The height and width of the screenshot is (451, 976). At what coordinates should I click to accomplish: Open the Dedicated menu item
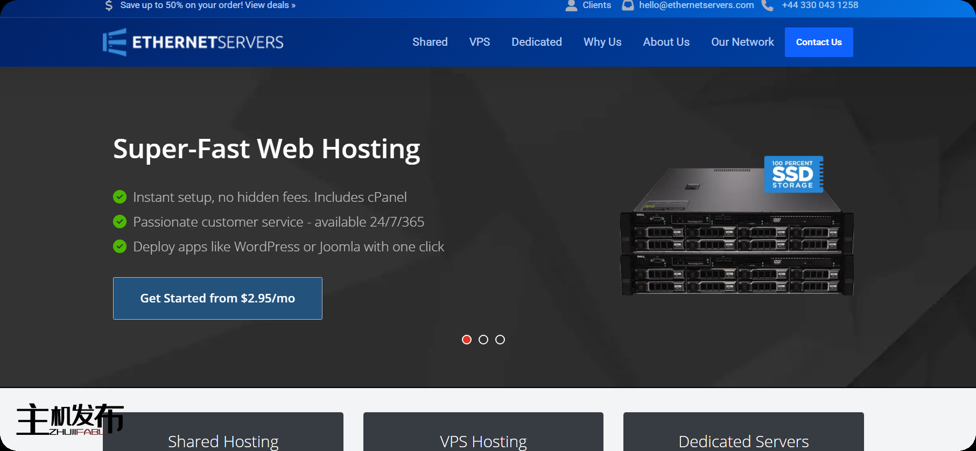(537, 42)
